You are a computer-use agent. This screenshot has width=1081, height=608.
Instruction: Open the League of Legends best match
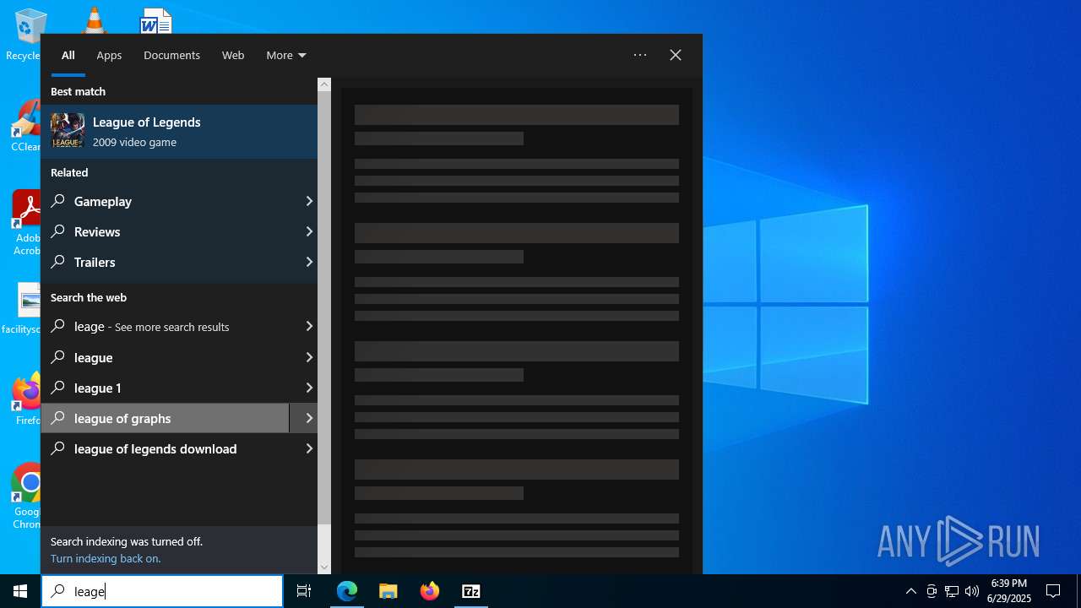coord(179,131)
